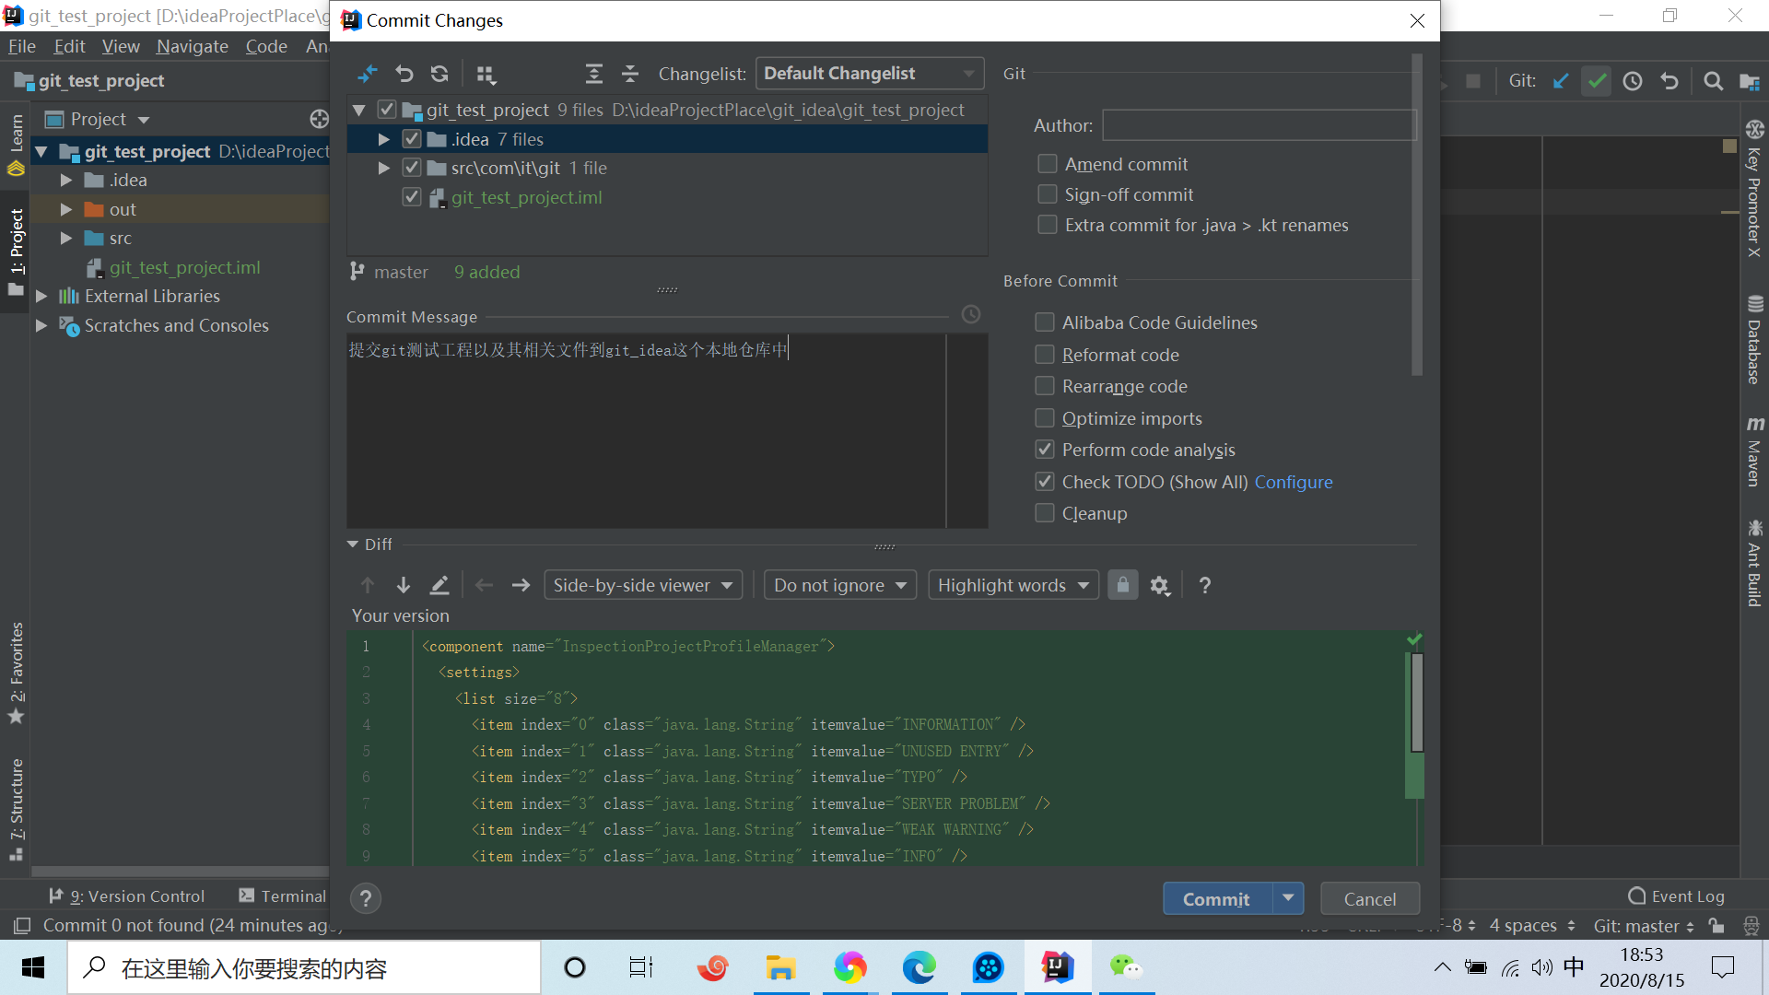1769x995 pixels.
Task: Click the Expand All icon
Action: click(x=594, y=74)
